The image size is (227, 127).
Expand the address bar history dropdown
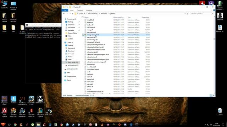(185, 14)
